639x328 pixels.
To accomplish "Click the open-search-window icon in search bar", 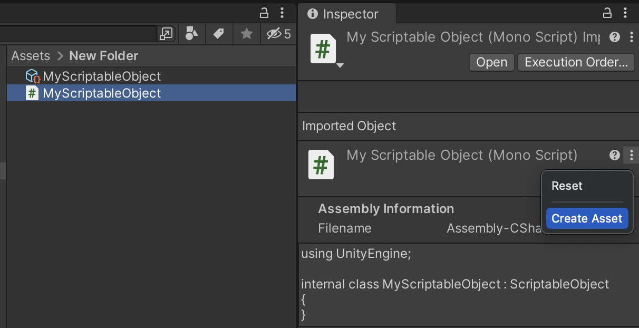I will [x=166, y=34].
